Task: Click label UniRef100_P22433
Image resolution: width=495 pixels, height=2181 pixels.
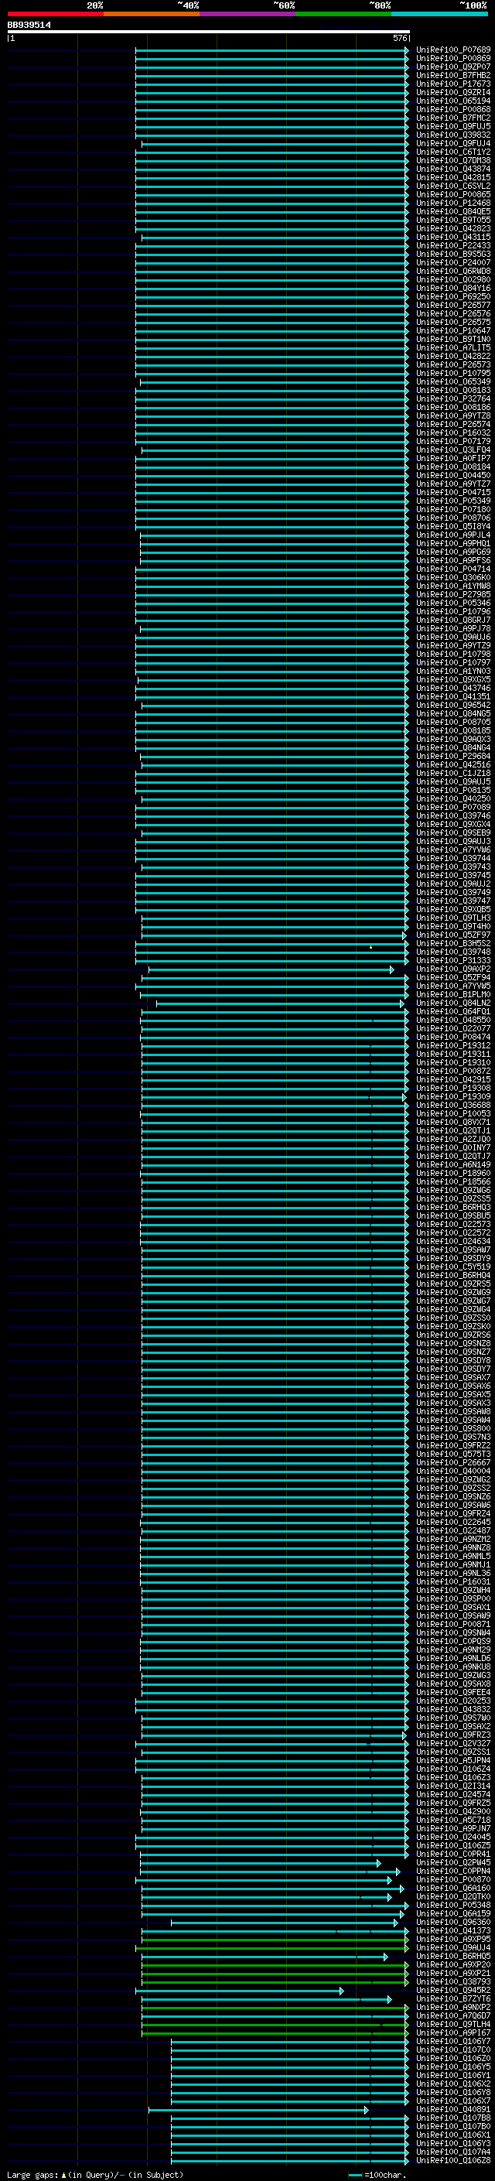Action: click(x=453, y=245)
